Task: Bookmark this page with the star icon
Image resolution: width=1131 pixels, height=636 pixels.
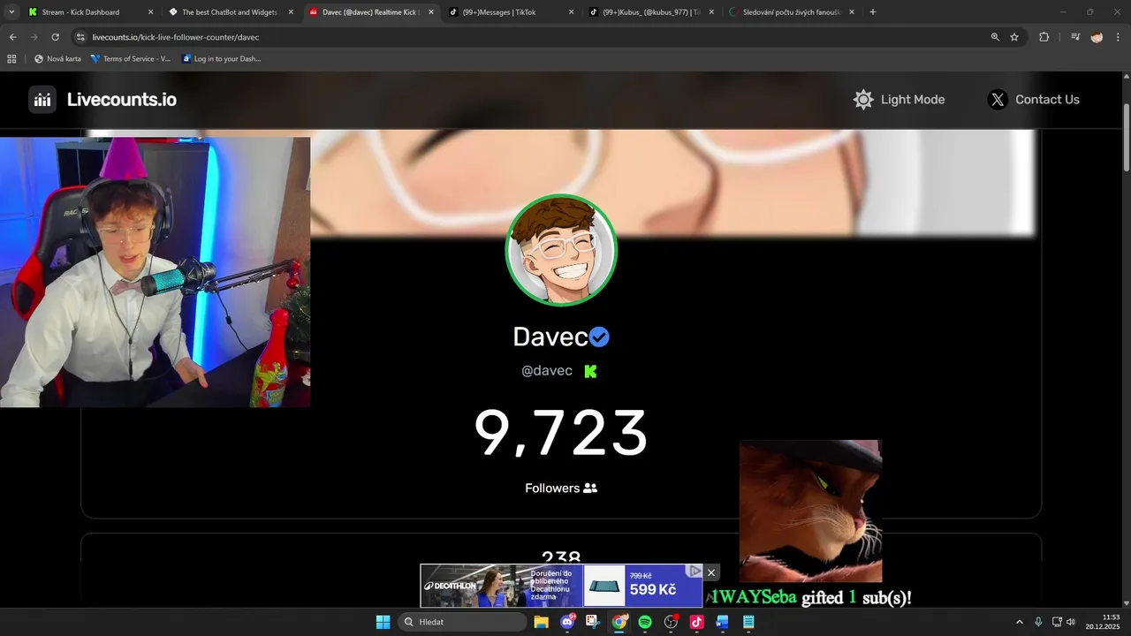Action: 1014,37
